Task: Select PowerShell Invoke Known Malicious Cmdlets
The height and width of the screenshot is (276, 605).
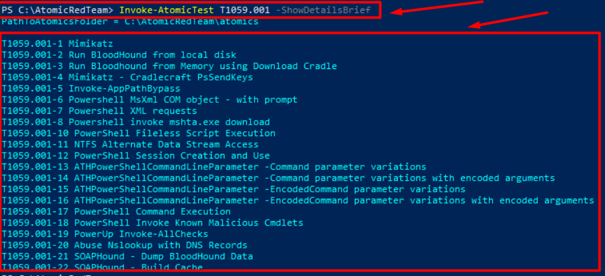Action: pyautogui.click(x=152, y=222)
